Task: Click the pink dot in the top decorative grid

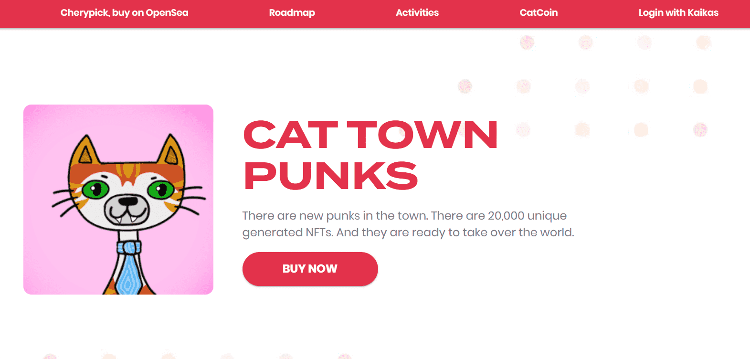Action: tap(526, 42)
